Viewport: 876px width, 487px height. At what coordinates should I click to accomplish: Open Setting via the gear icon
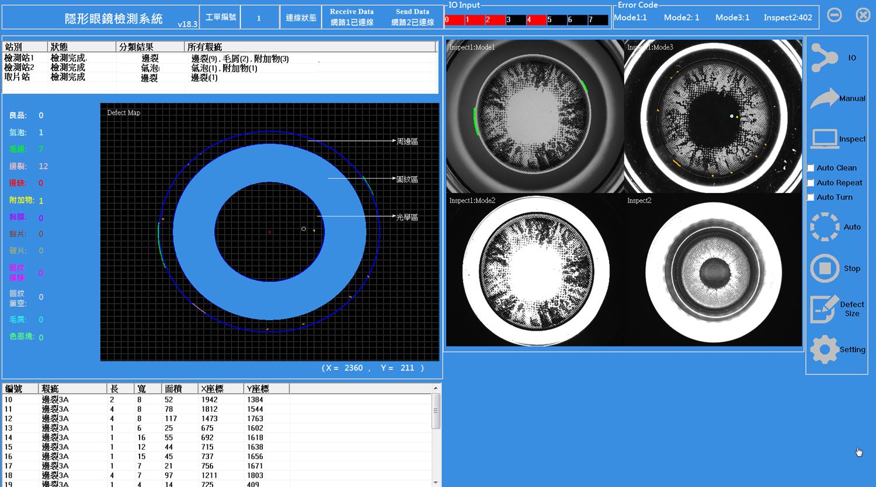(x=824, y=349)
